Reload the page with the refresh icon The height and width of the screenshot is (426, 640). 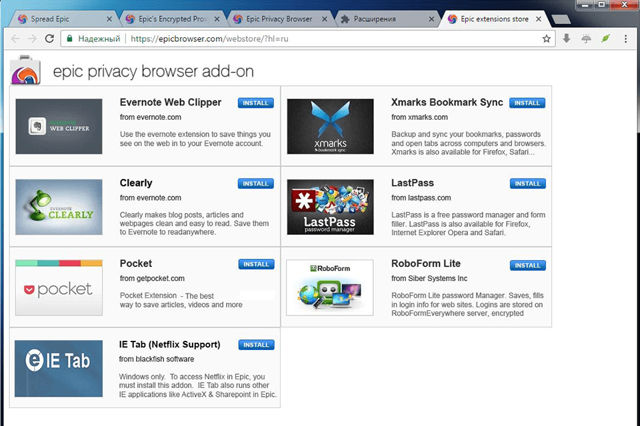[49, 39]
